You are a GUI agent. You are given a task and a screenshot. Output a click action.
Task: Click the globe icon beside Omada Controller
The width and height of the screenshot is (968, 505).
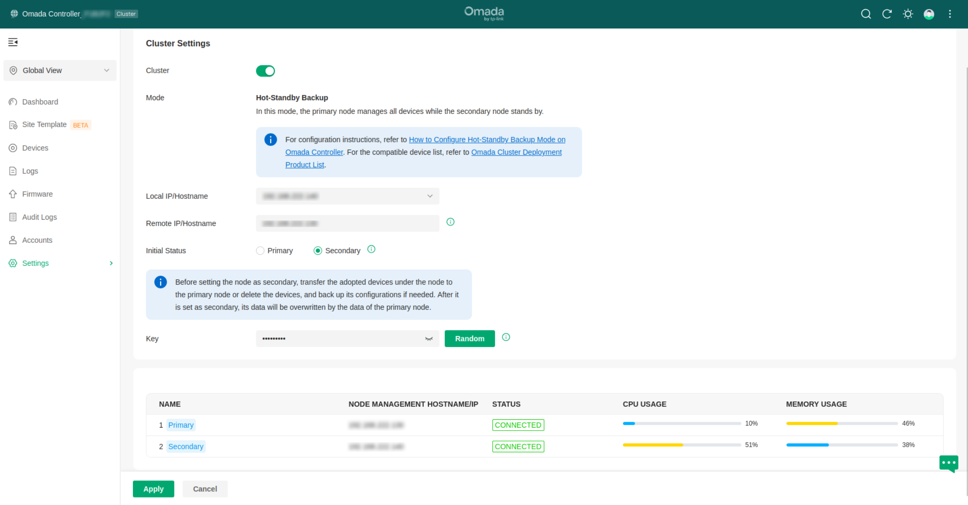(14, 14)
